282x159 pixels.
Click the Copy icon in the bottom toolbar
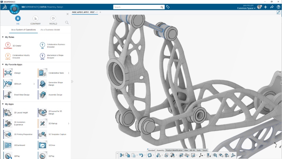128,155
